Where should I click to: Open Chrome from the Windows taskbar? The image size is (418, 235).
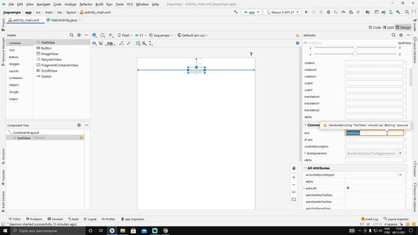(x=165, y=230)
